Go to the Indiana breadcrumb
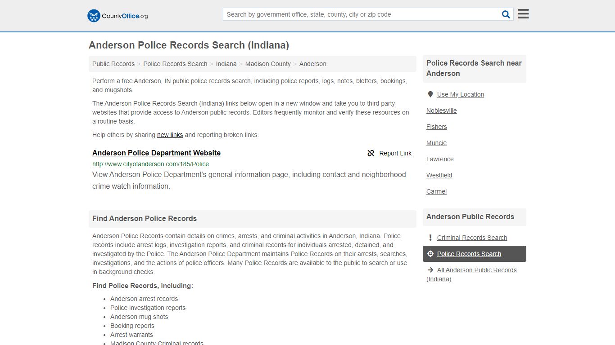 click(226, 64)
